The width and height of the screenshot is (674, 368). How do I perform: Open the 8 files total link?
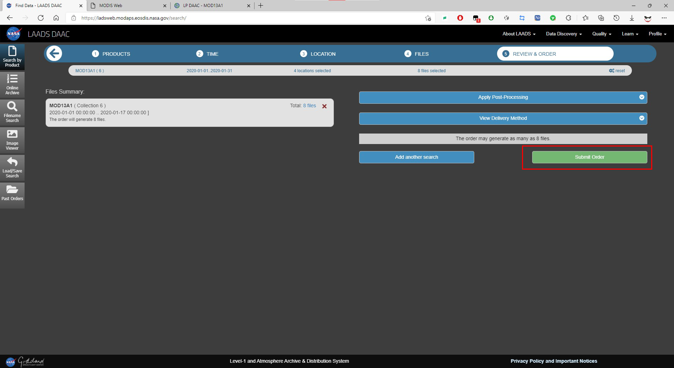tap(309, 106)
